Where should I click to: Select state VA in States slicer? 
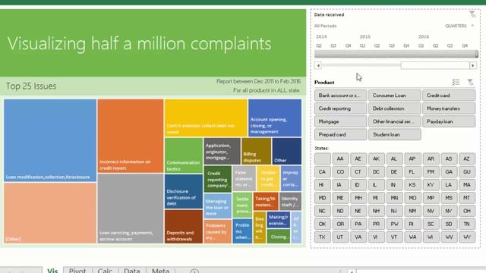pyautogui.click(x=358, y=237)
